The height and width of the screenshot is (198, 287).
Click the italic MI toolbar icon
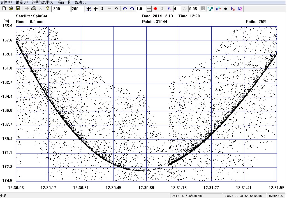coord(240,9)
